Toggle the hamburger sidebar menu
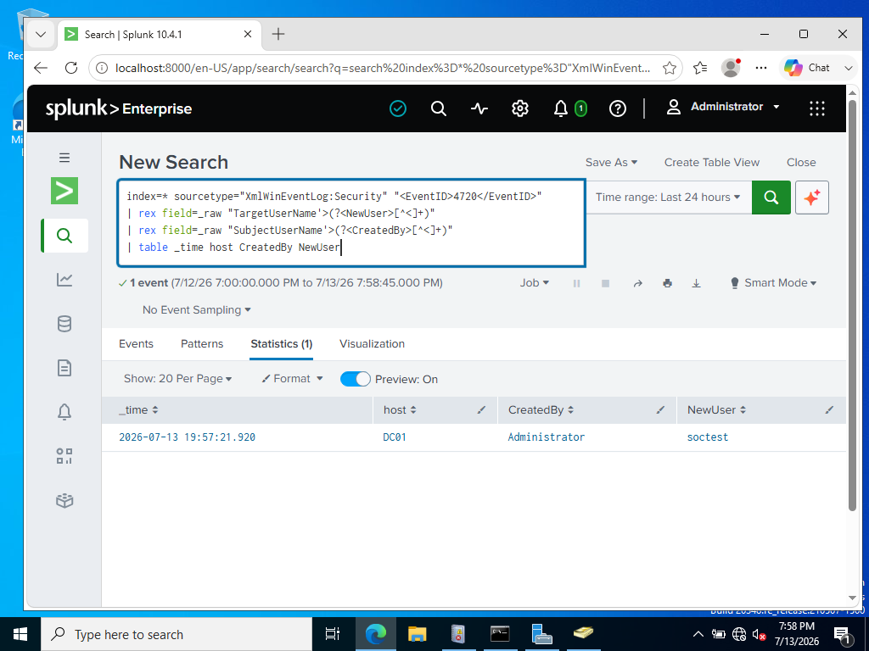This screenshot has width=869, height=651. click(64, 158)
